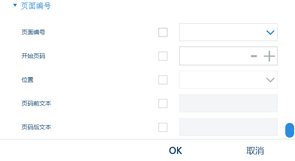Click the 取消 button
This screenshot has width=295, height=161.
[255, 151]
